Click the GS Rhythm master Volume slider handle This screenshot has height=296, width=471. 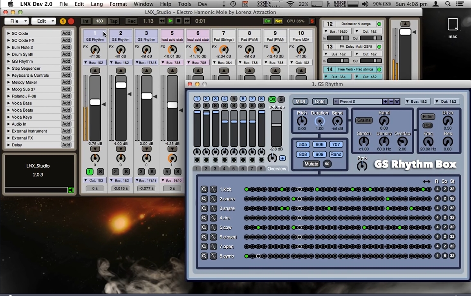coord(276,125)
